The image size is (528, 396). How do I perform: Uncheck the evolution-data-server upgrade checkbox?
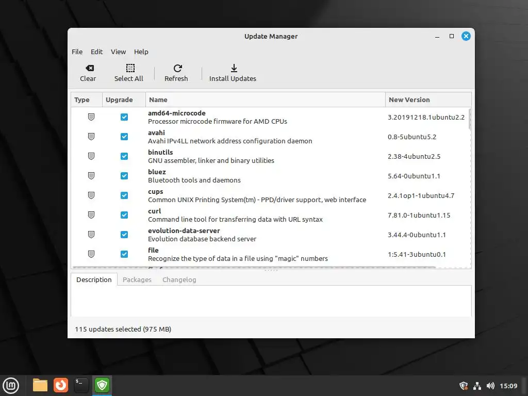point(124,235)
